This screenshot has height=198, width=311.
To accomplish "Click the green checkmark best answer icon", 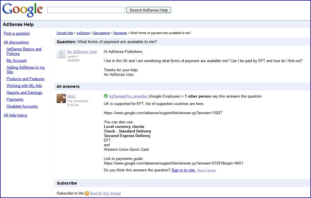I will pos(106,96).
